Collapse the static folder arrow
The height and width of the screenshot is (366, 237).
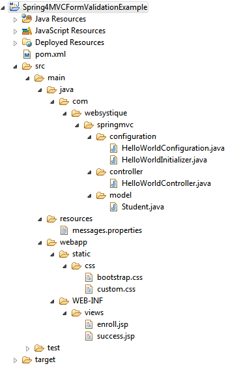click(53, 254)
